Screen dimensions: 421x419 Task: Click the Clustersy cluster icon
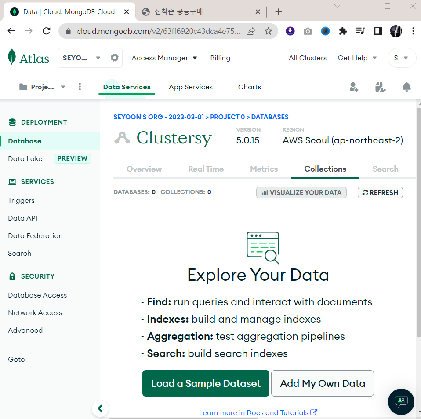tap(122, 138)
